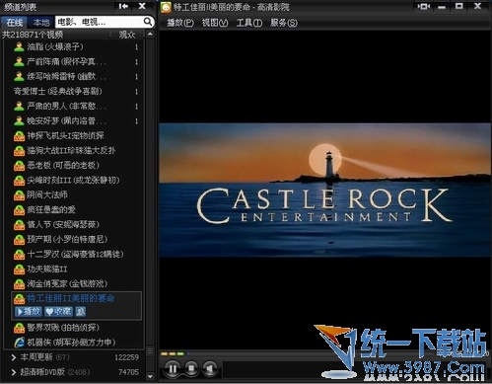Open the 播放(P) menu
Image resolution: width=492 pixels, height=384 pixels.
pos(180,23)
